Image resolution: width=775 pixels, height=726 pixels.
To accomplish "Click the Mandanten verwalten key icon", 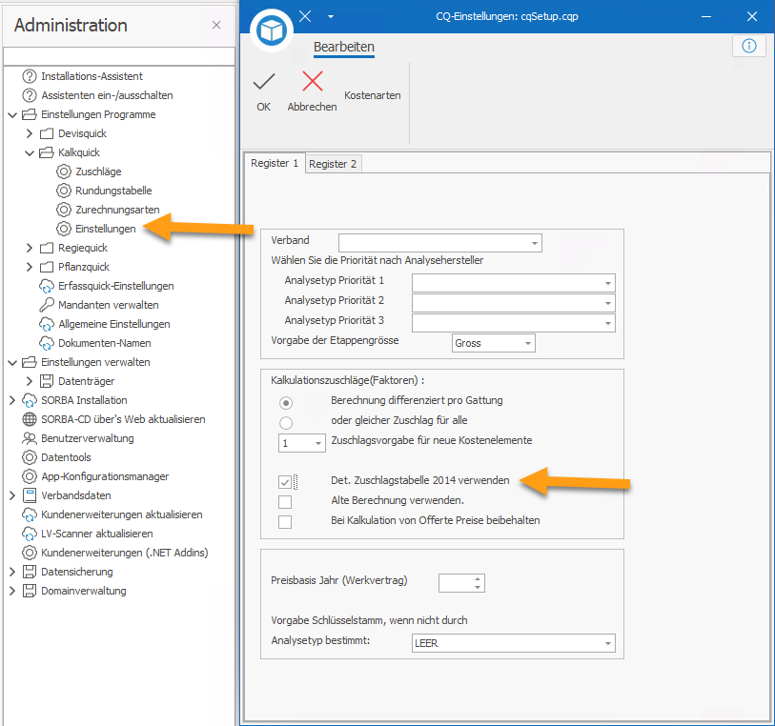I will (x=47, y=305).
